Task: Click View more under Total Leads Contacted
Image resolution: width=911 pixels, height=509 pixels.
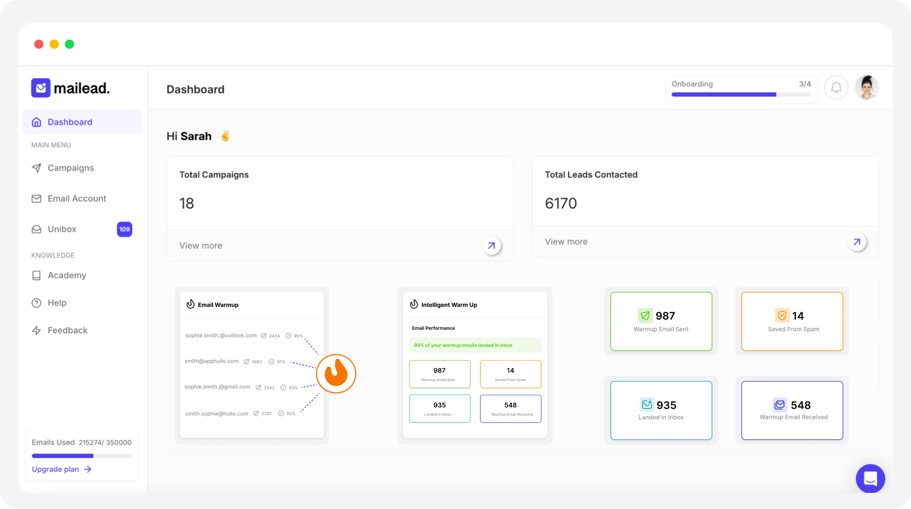Action: [566, 242]
